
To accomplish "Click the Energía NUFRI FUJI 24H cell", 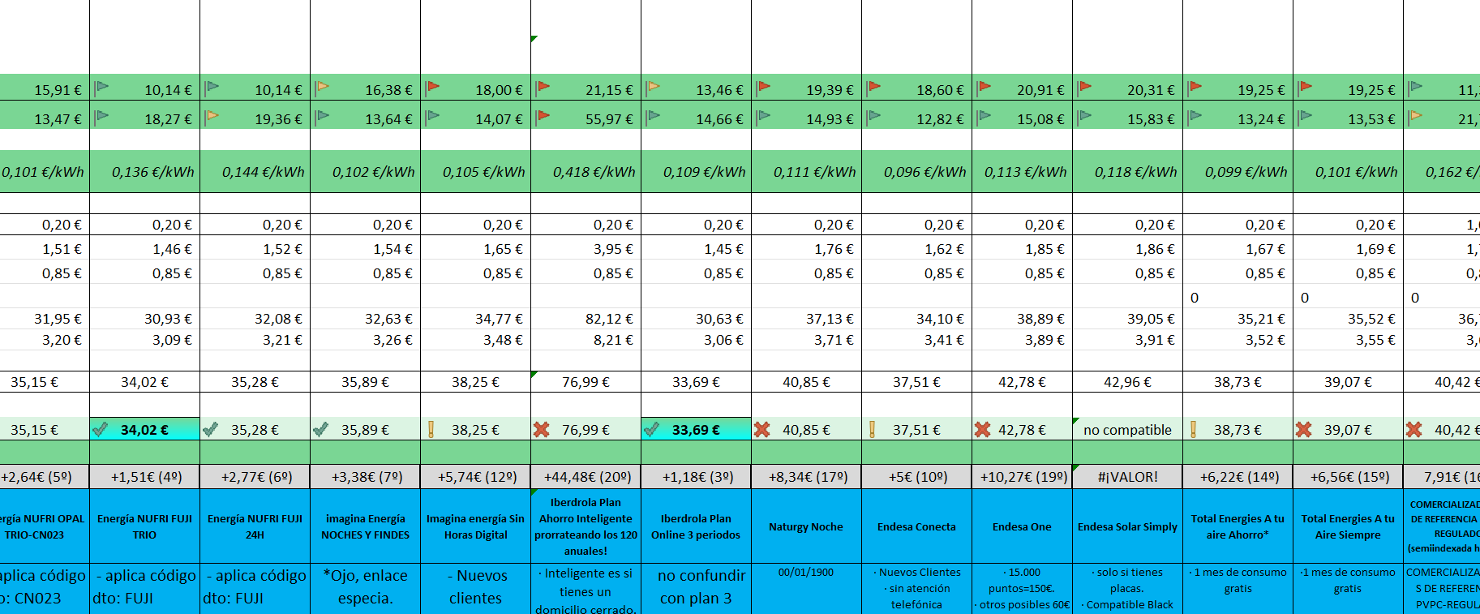I will pyautogui.click(x=255, y=526).
